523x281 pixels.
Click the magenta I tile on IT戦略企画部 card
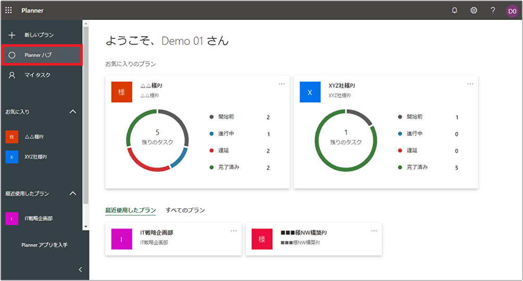click(x=122, y=239)
